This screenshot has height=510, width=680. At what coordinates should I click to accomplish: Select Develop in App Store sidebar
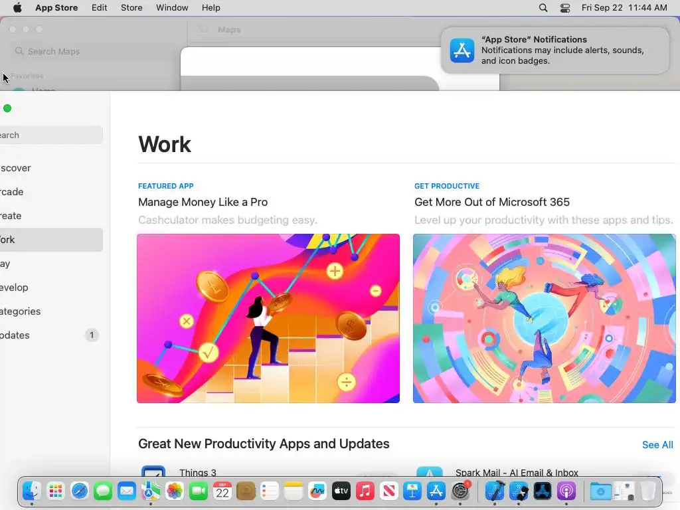click(51, 288)
